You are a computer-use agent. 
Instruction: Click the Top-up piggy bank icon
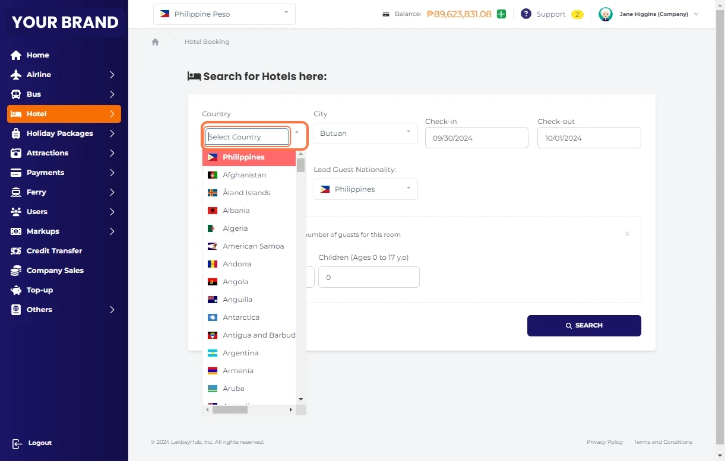click(16, 290)
